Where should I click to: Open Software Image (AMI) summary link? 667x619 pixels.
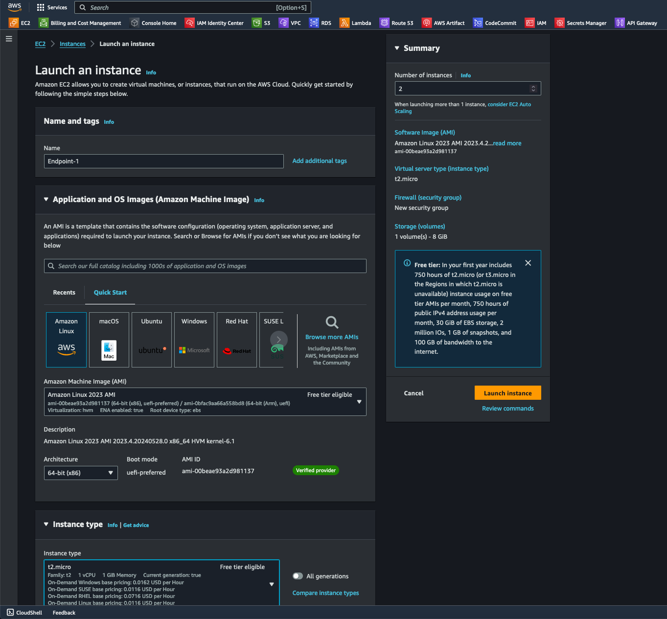click(425, 132)
